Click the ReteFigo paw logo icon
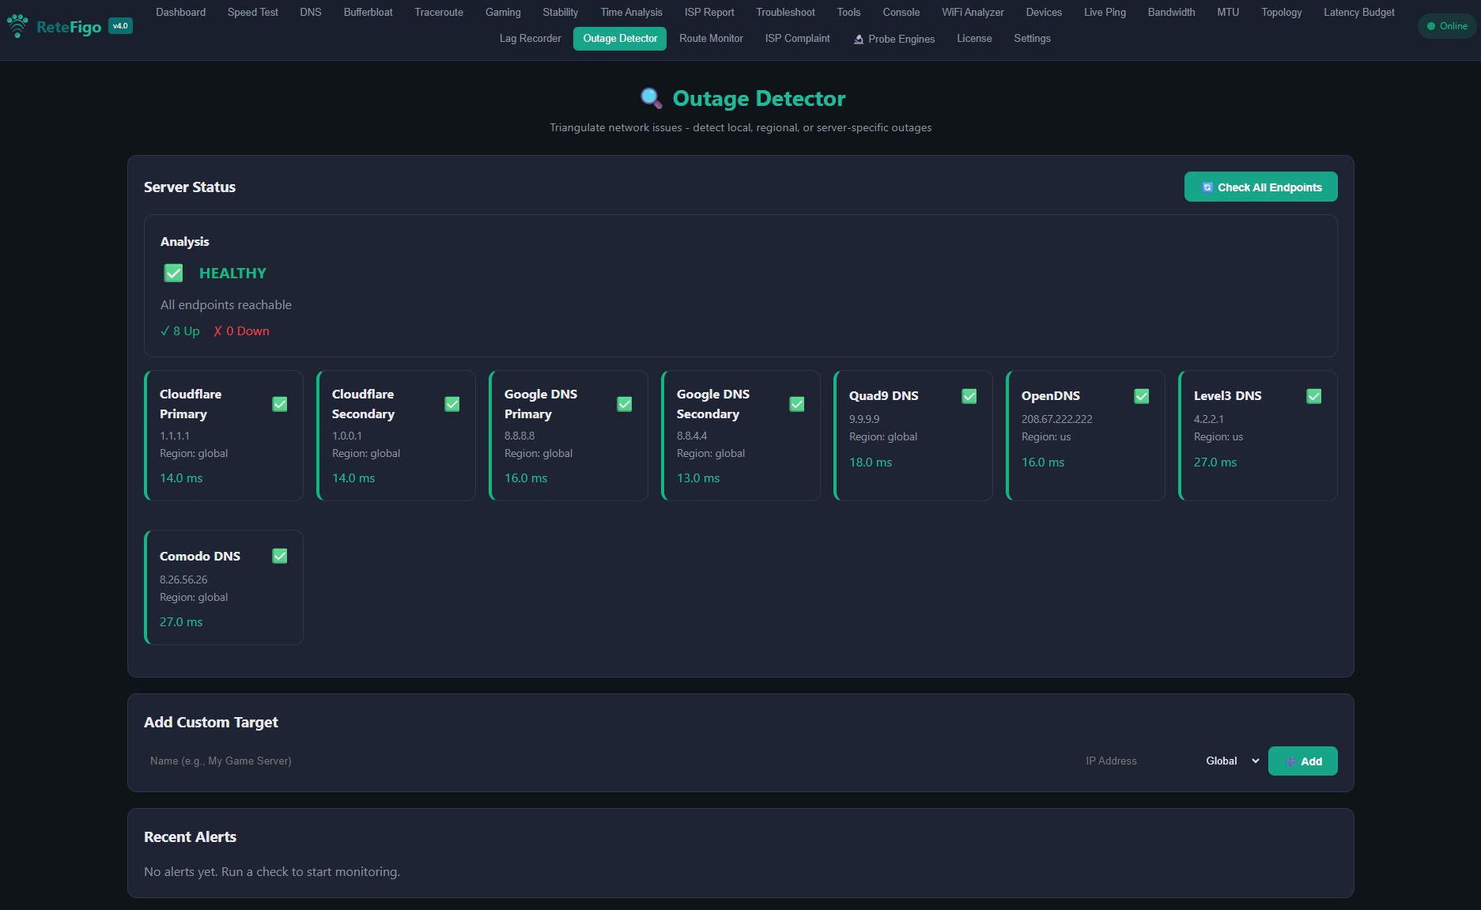Image resolution: width=1481 pixels, height=910 pixels. pyautogui.click(x=17, y=26)
